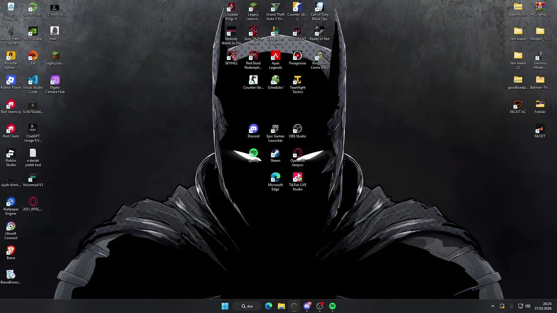The width and height of the screenshot is (557, 313).
Task: Open Apex Legends desktop shortcut
Action: pos(275,60)
